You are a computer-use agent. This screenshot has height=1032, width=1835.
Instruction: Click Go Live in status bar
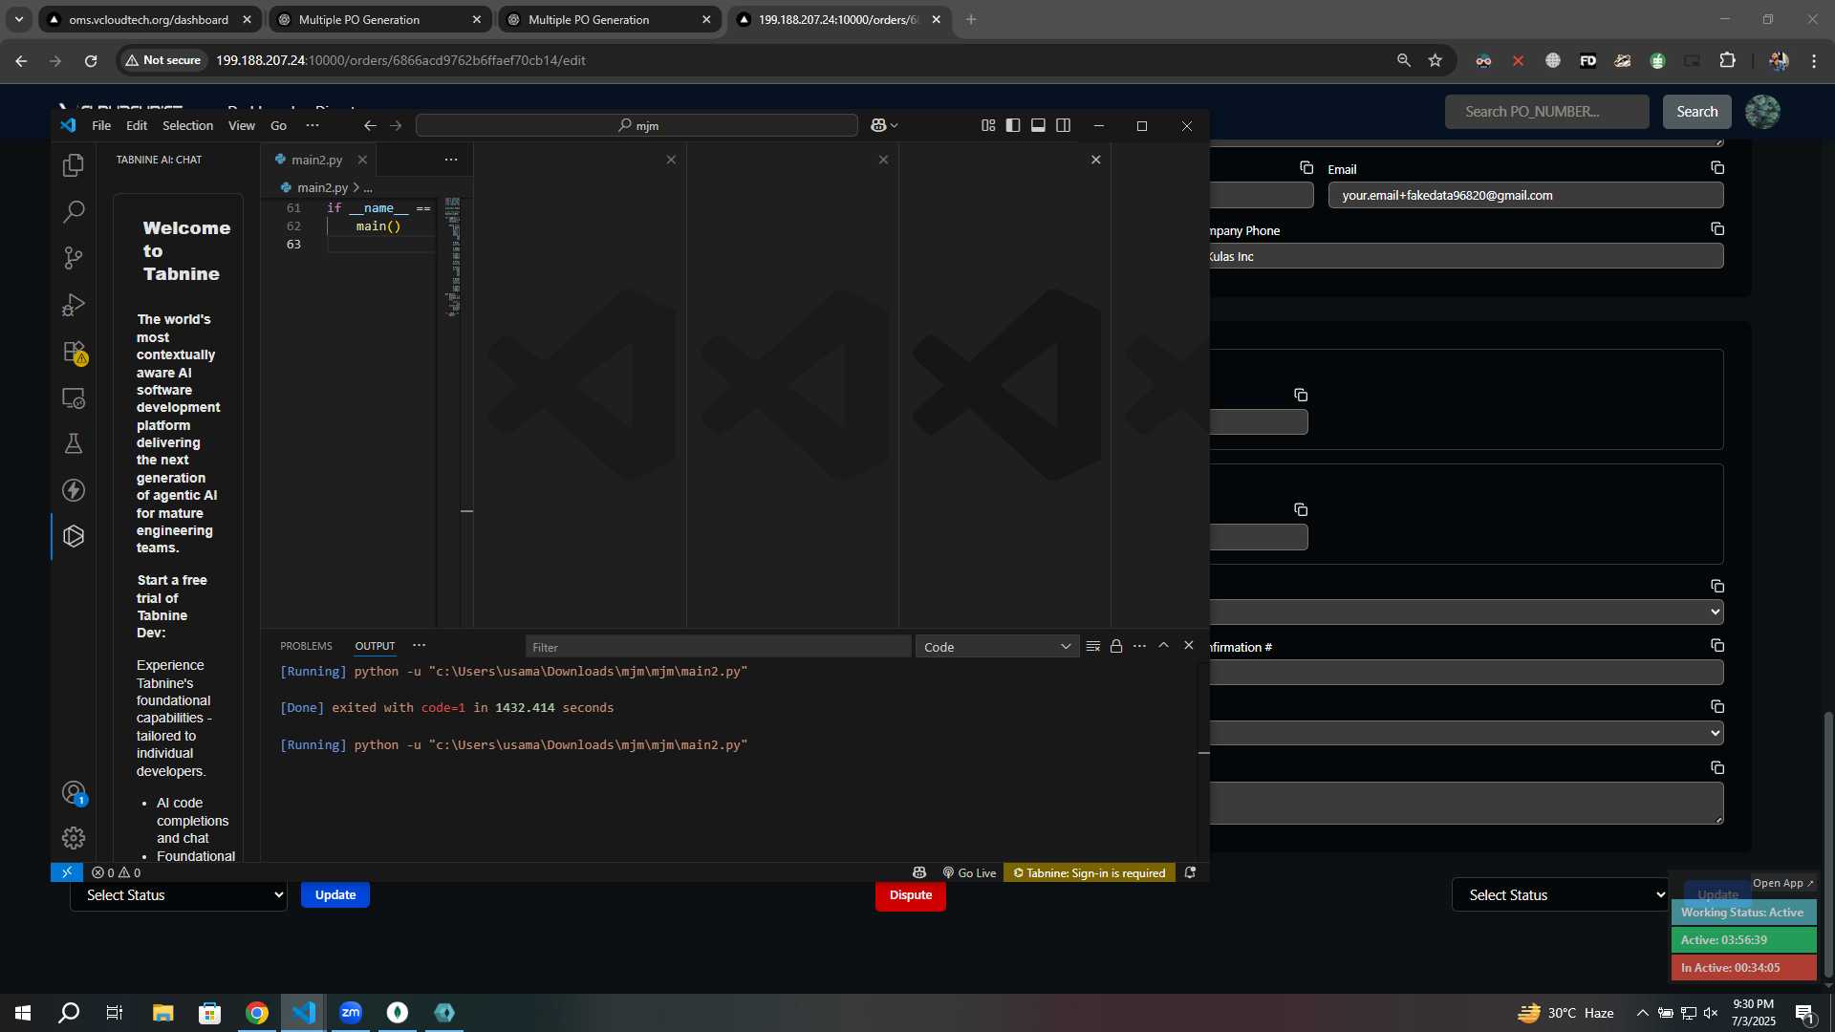pyautogui.click(x=969, y=872)
